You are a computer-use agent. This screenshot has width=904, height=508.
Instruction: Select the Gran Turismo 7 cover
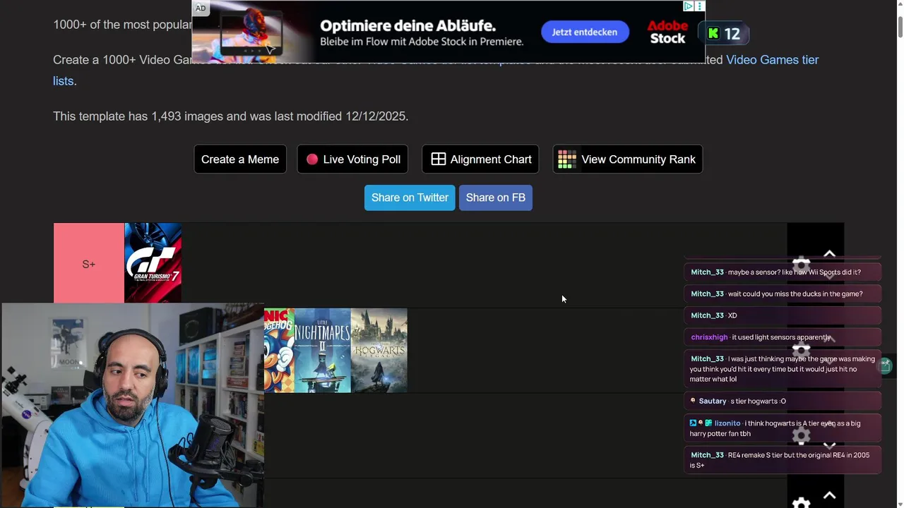coord(153,264)
